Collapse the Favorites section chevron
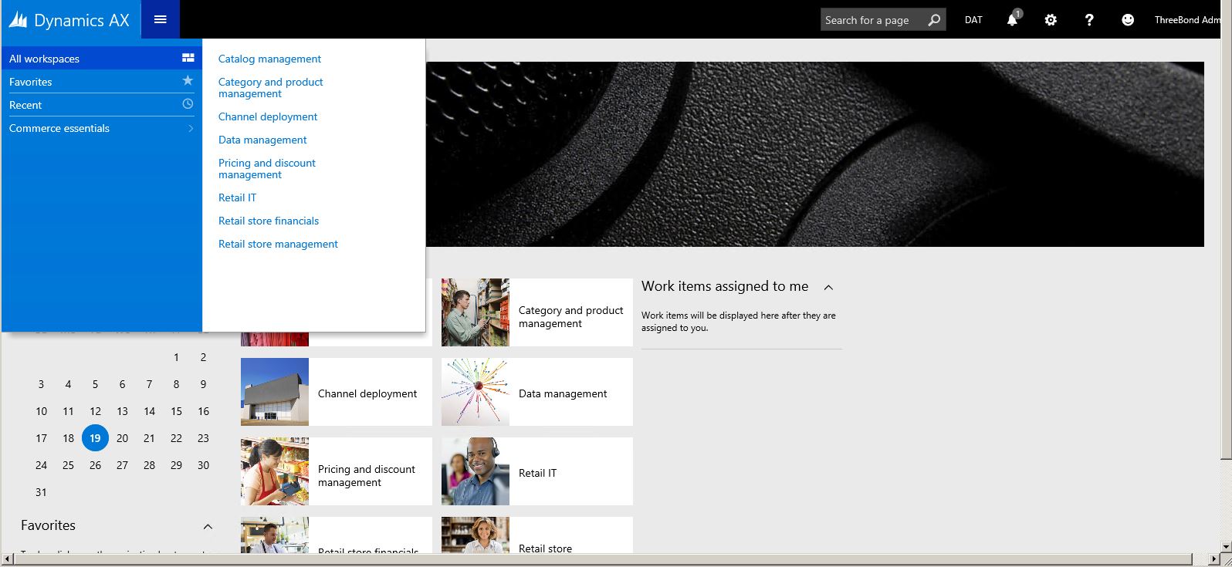1232x567 pixels. (208, 526)
